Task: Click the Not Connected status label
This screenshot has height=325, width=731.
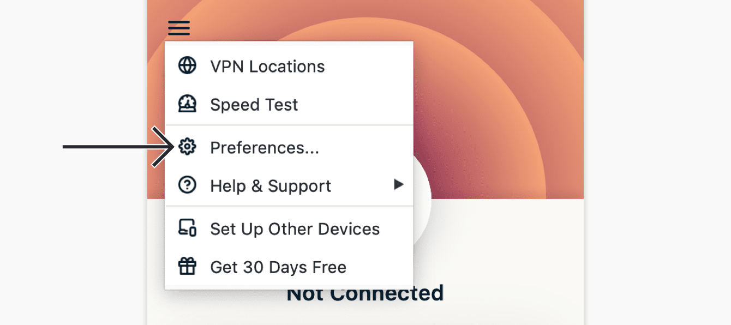Action: tap(365, 293)
